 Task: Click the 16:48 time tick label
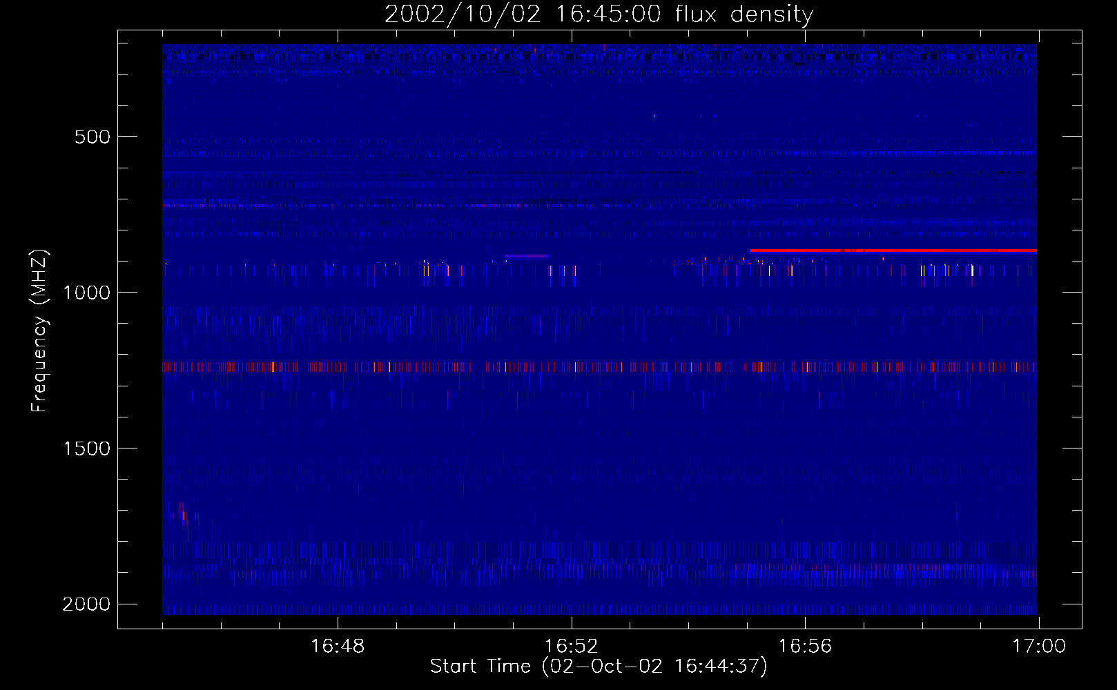(338, 647)
